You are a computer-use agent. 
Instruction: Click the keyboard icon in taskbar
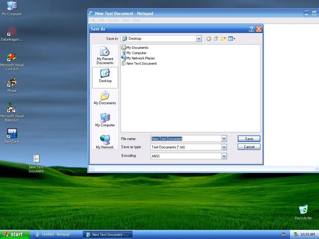283,235
